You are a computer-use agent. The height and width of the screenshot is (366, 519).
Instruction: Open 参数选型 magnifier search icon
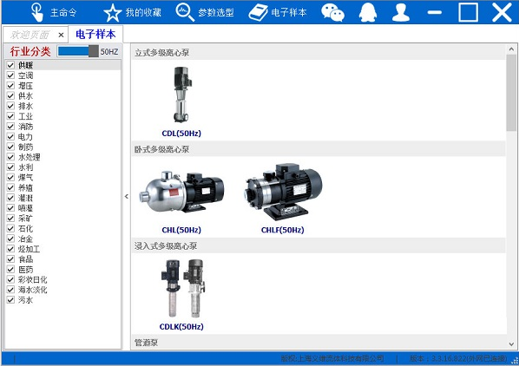point(185,12)
